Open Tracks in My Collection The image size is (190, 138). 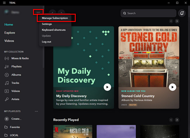click(15, 83)
